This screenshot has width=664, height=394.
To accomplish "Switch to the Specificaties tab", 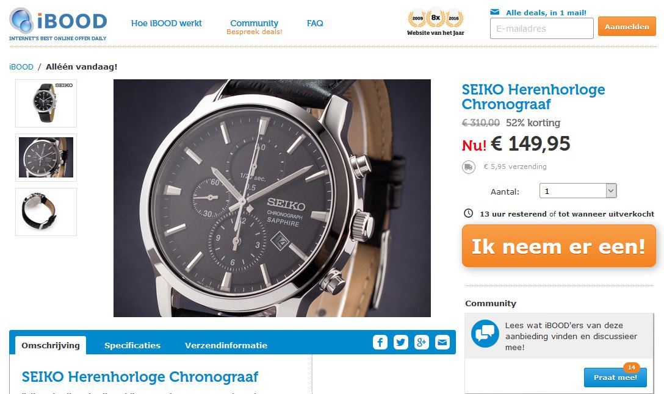I will click(x=132, y=345).
